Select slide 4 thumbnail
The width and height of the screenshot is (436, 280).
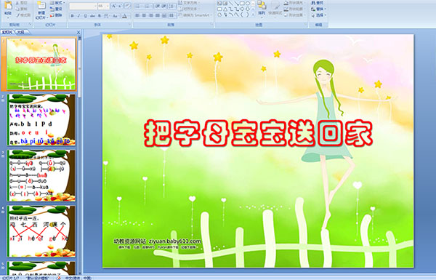[x=41, y=231]
